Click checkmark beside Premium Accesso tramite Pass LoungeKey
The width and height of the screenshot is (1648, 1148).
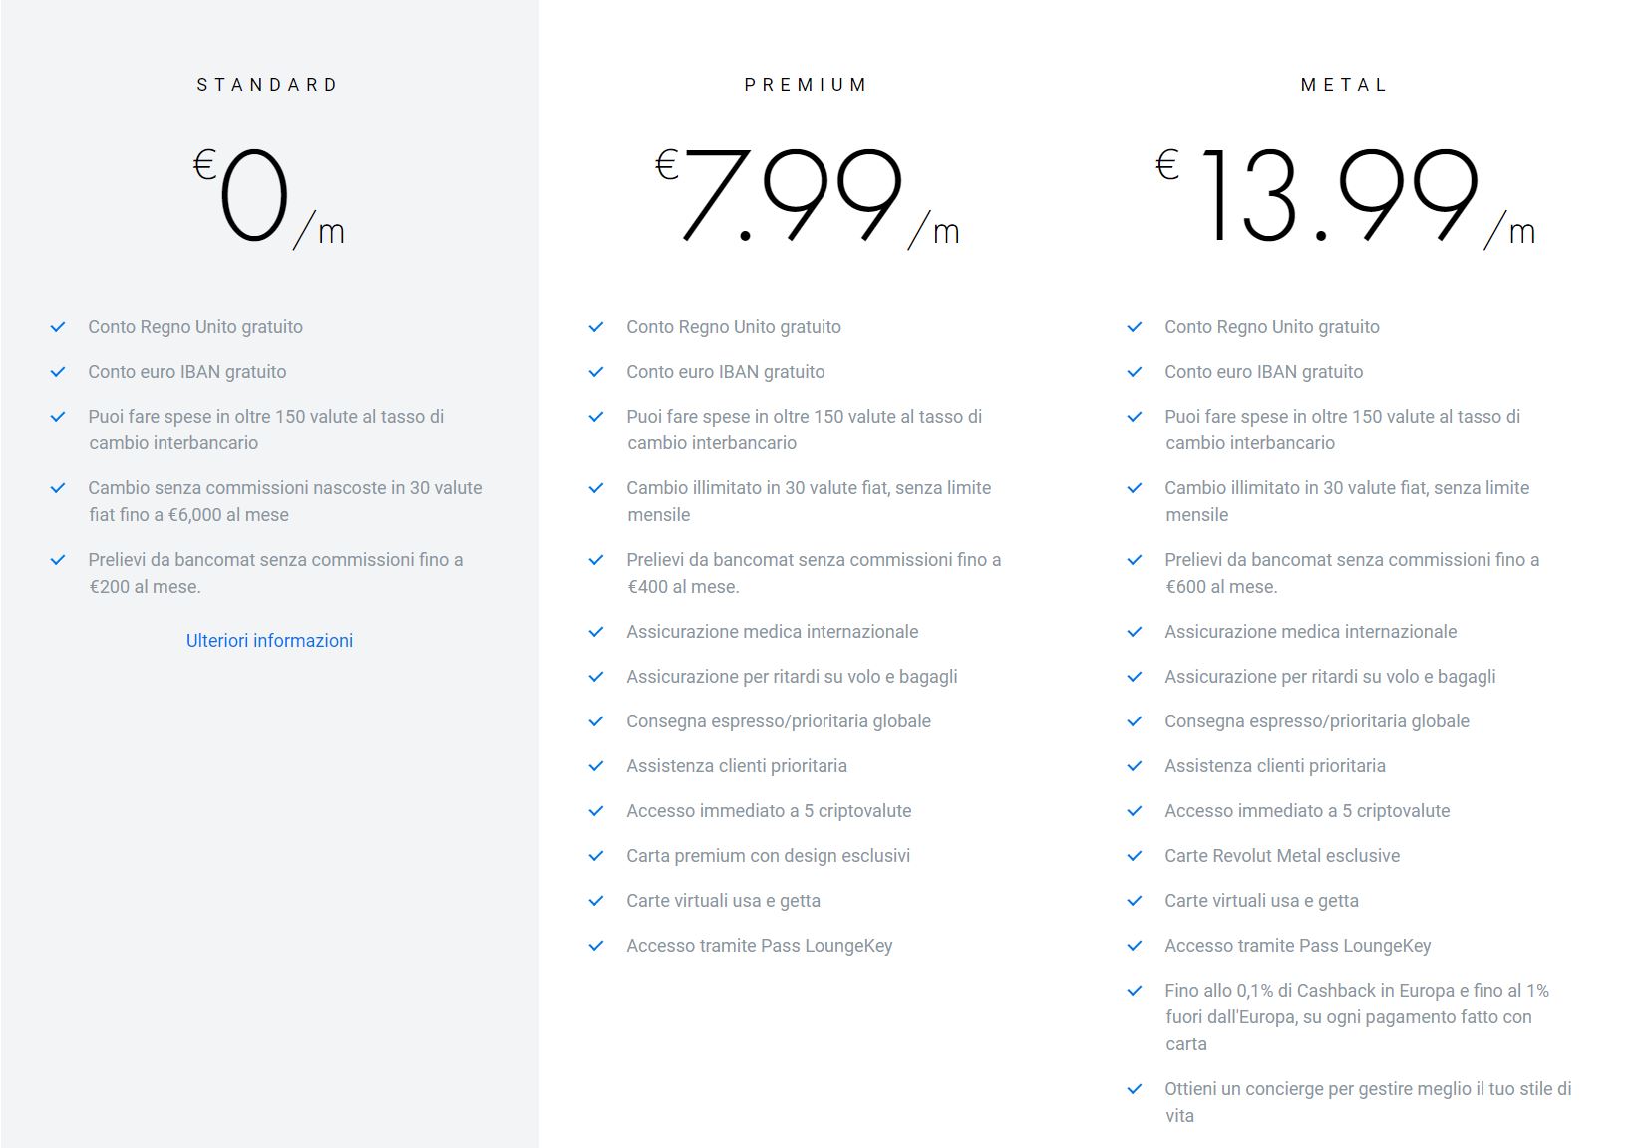[x=596, y=946]
